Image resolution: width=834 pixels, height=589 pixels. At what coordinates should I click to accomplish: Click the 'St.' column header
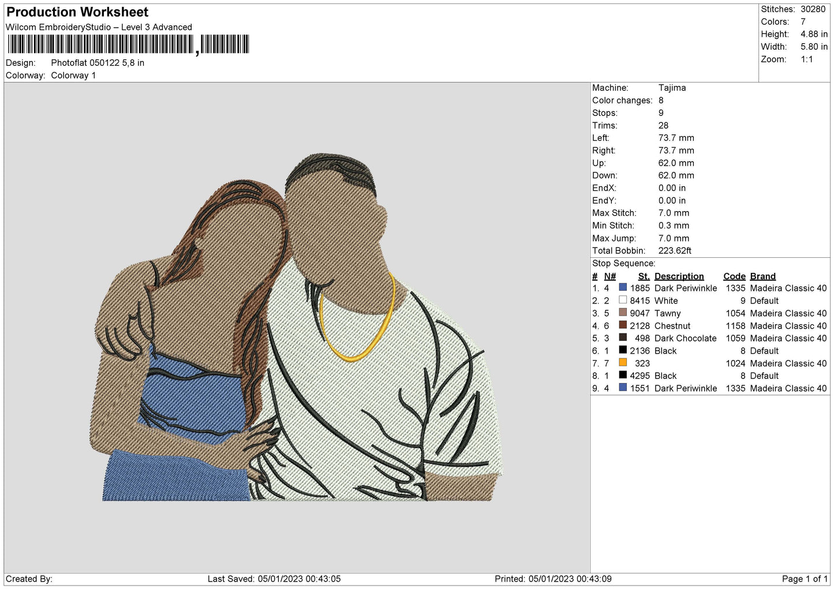tap(644, 276)
